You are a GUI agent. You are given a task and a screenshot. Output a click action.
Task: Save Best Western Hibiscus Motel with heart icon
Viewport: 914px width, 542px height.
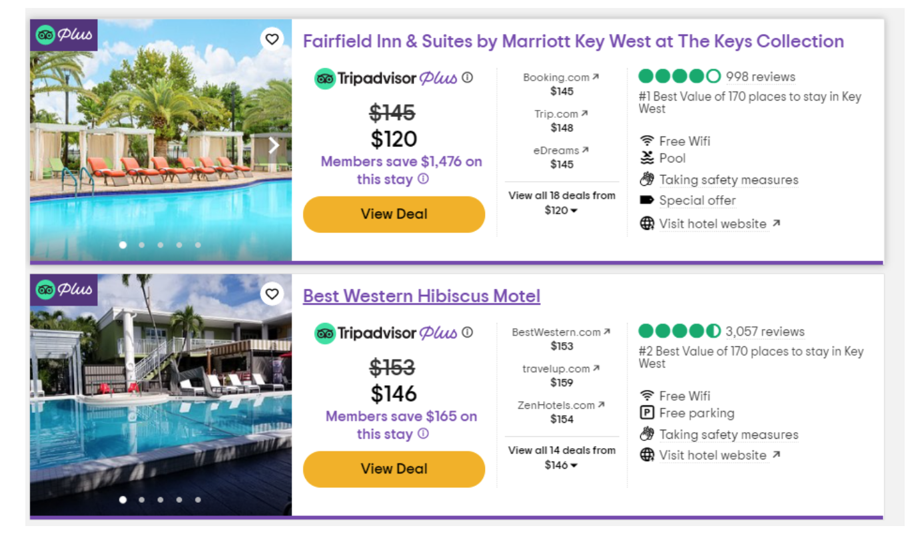(272, 294)
